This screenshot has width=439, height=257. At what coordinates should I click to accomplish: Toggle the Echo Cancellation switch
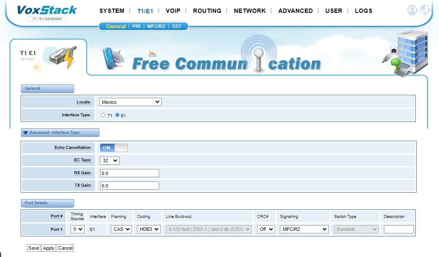pyautogui.click(x=114, y=148)
